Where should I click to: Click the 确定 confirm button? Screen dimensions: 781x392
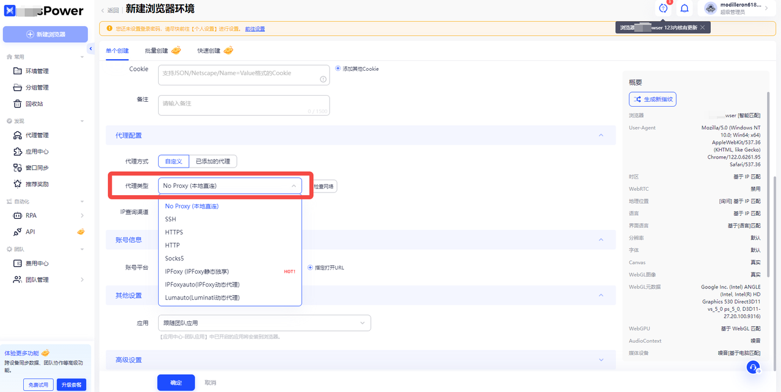pos(176,382)
